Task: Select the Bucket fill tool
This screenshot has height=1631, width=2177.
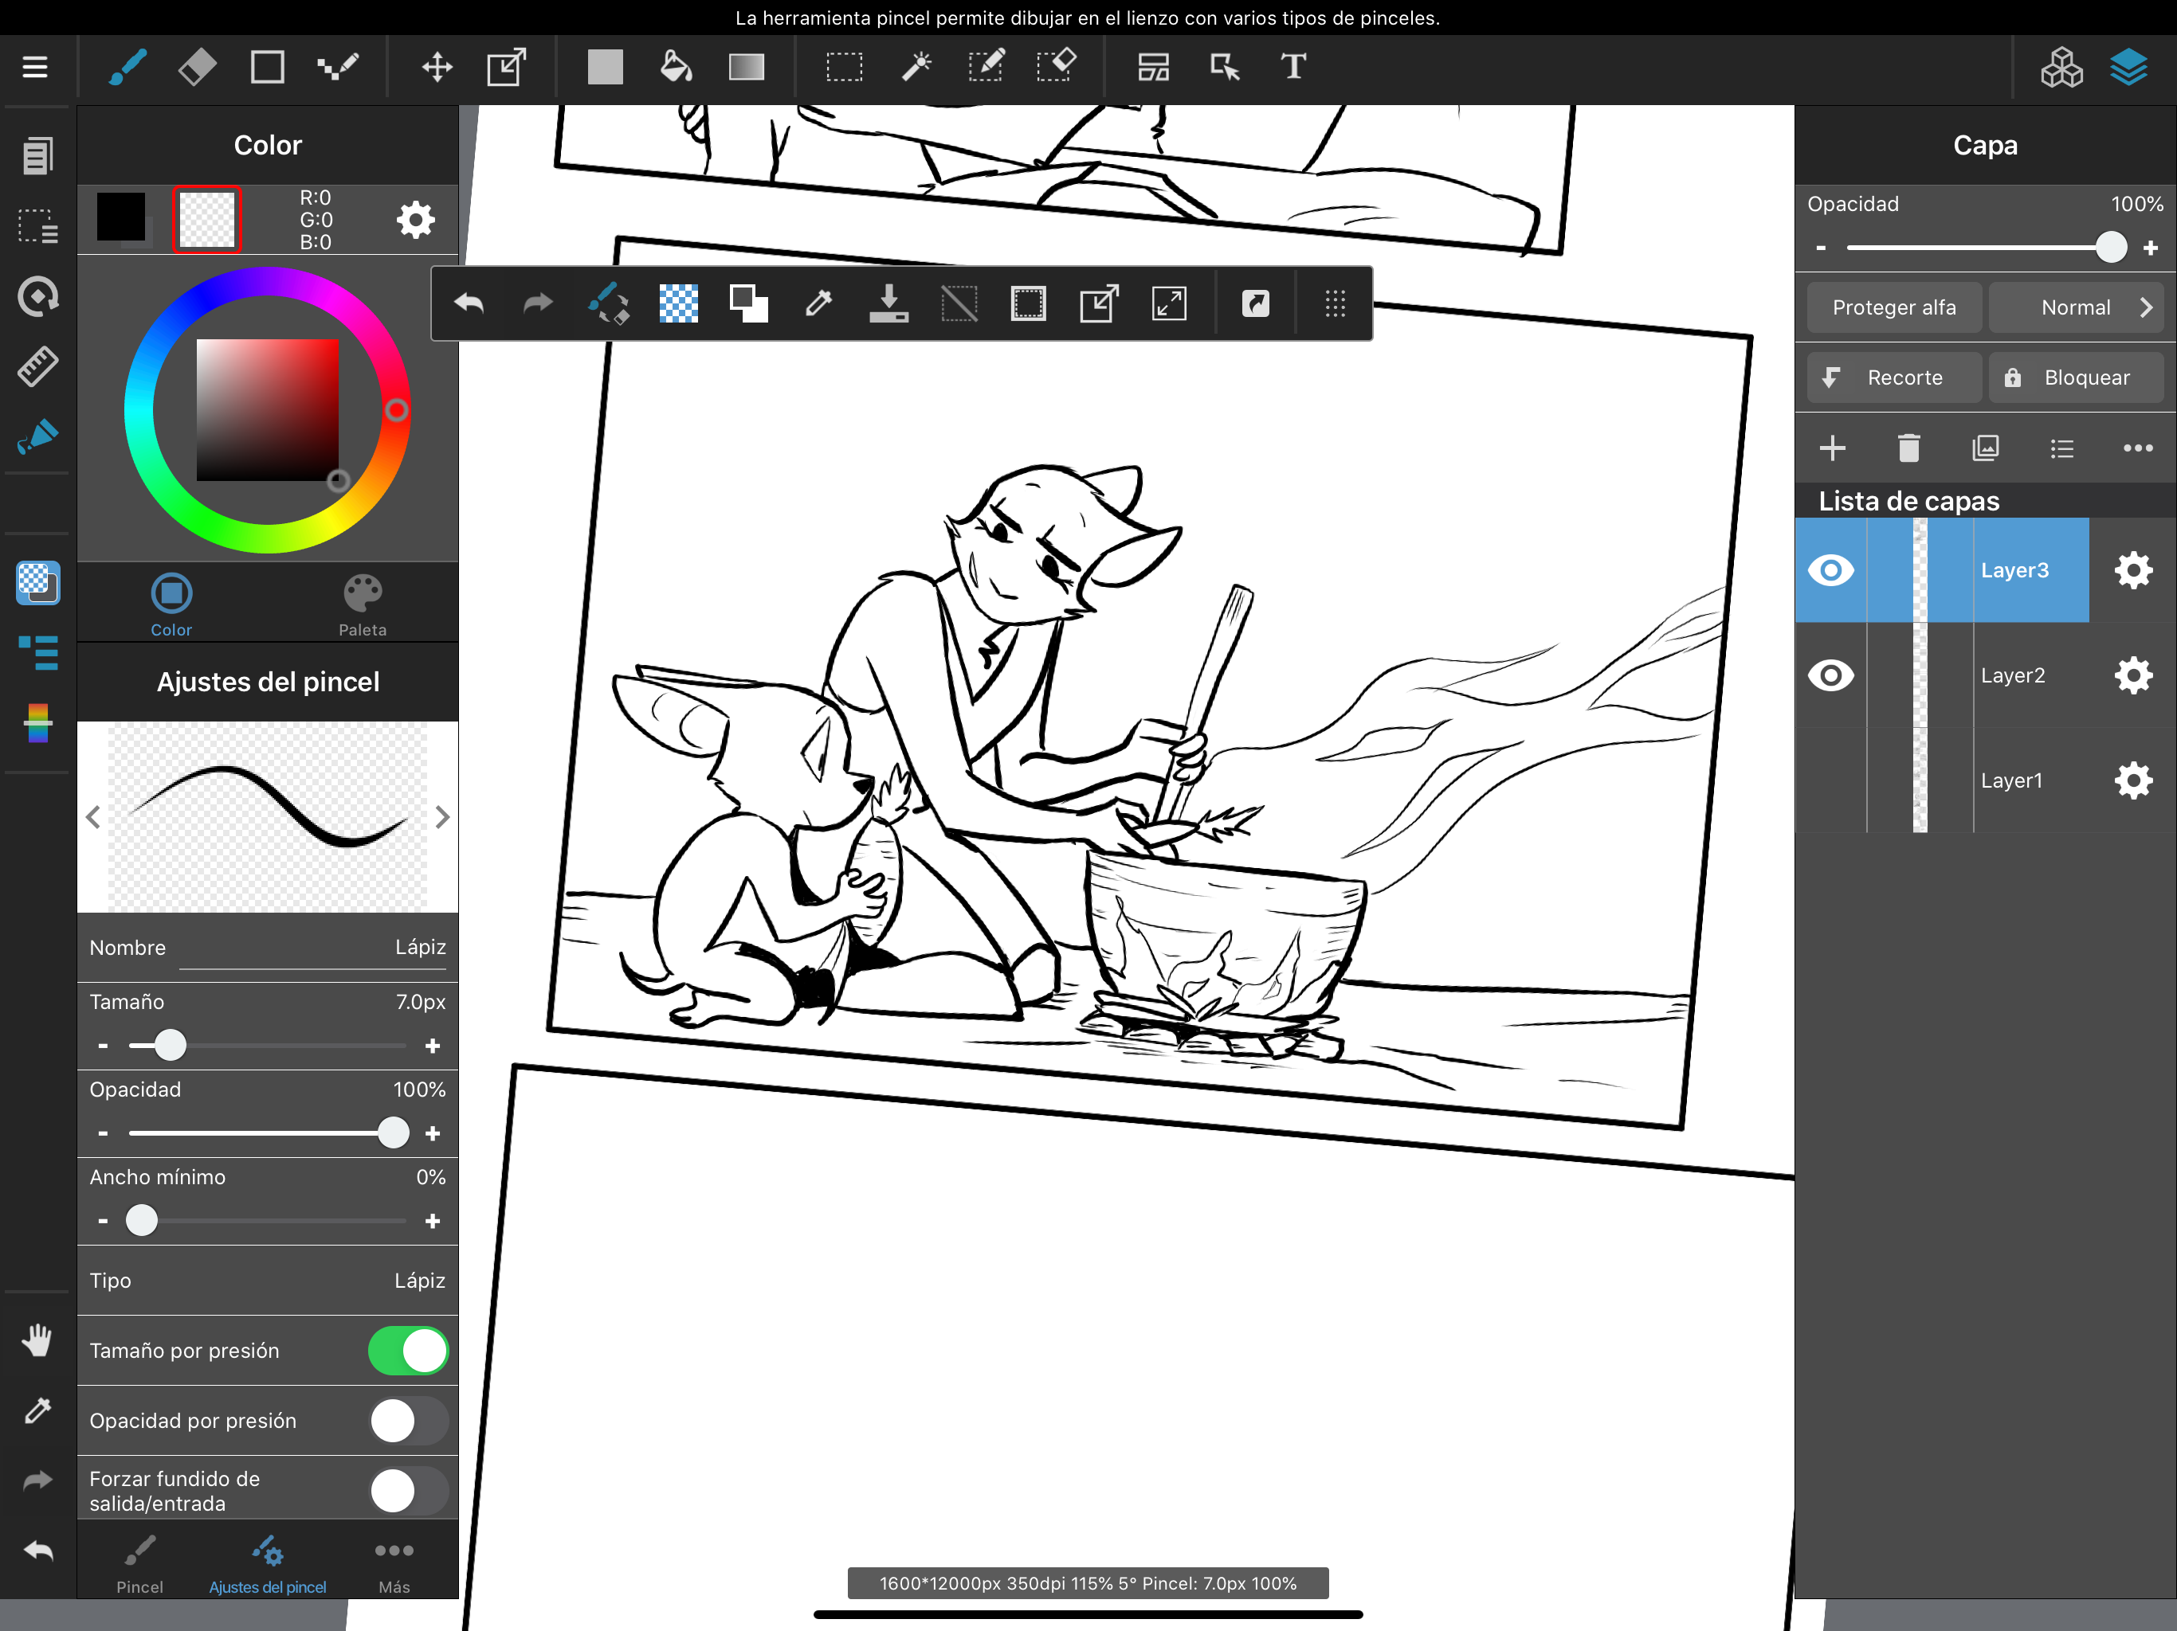Action: coord(675,67)
